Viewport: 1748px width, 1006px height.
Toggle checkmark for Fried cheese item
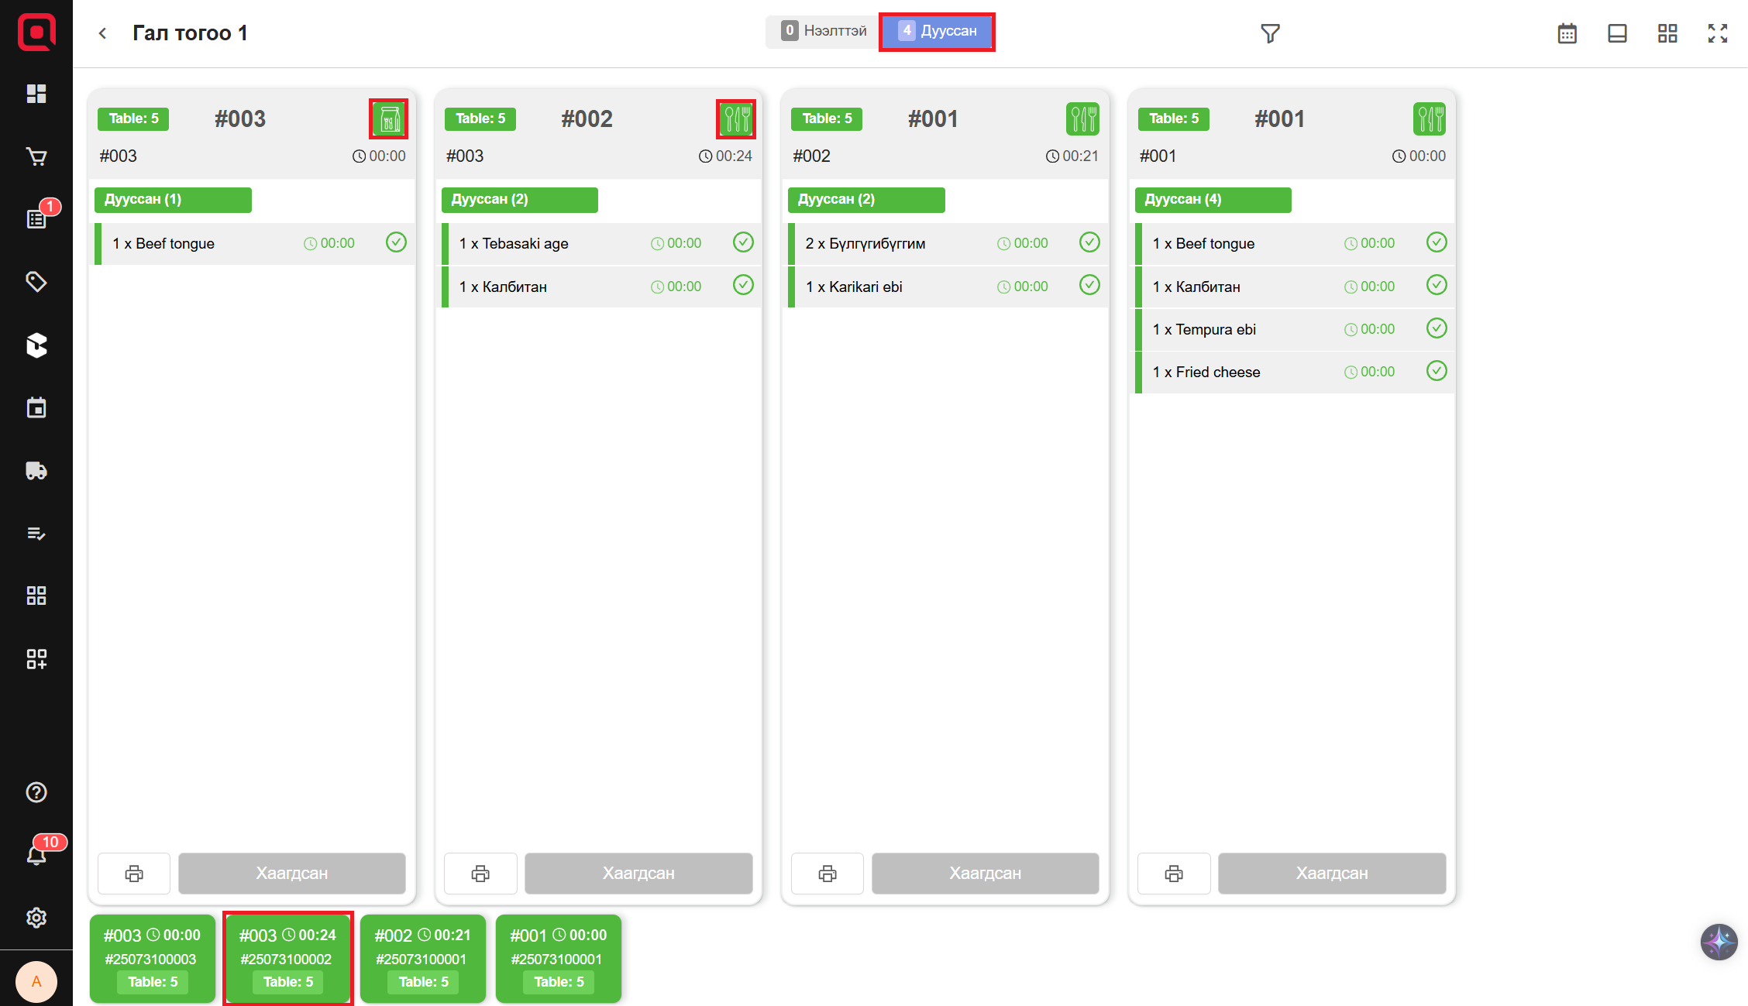(1436, 371)
